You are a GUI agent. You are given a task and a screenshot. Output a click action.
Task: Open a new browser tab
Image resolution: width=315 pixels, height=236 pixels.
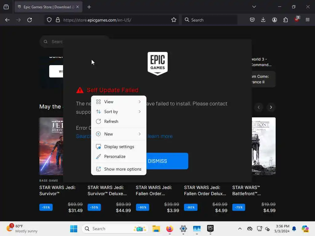click(89, 7)
